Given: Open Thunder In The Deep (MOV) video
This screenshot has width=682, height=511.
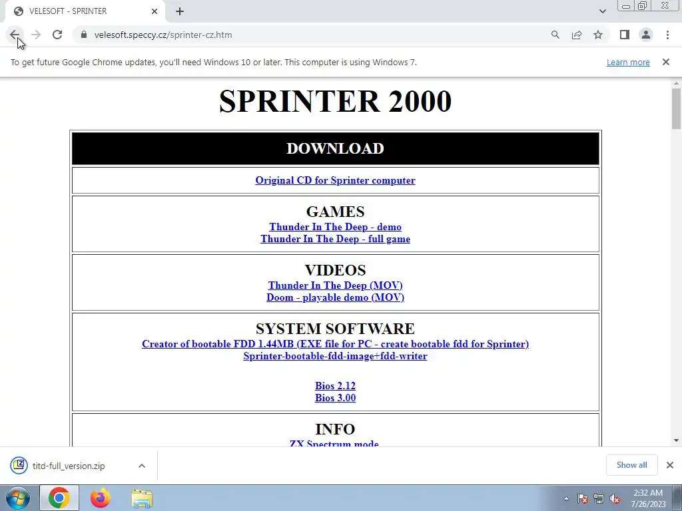Looking at the screenshot, I should click(x=336, y=285).
